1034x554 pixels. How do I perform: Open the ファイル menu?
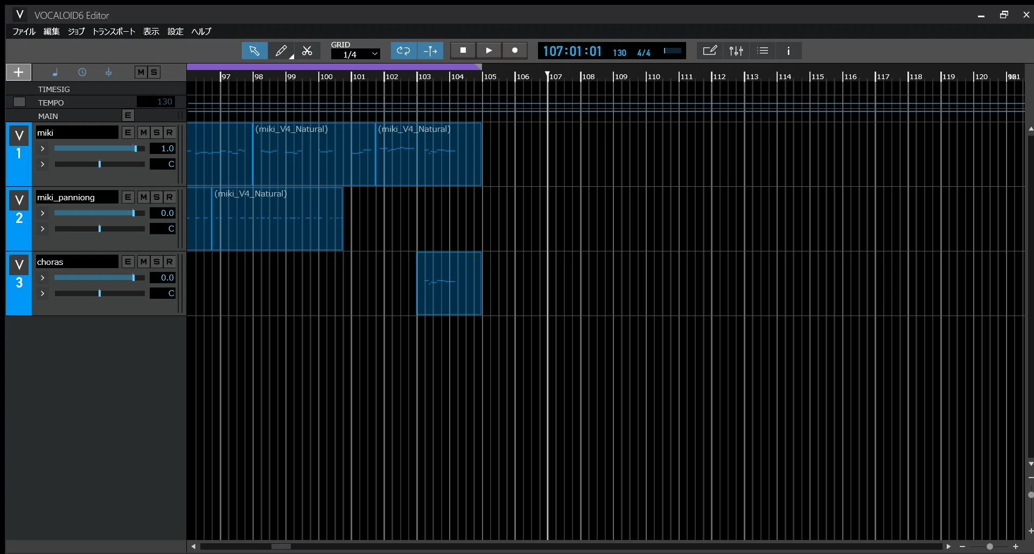pos(24,31)
